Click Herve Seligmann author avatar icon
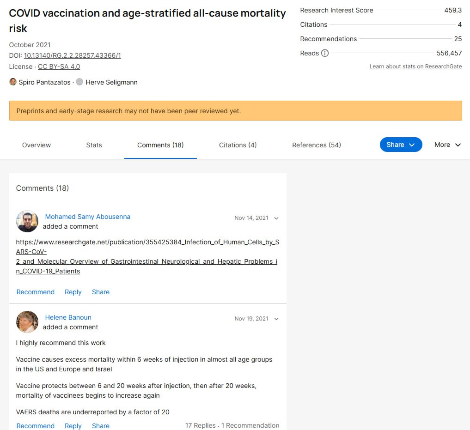Image resolution: width=470 pixels, height=430 pixels. (x=79, y=82)
